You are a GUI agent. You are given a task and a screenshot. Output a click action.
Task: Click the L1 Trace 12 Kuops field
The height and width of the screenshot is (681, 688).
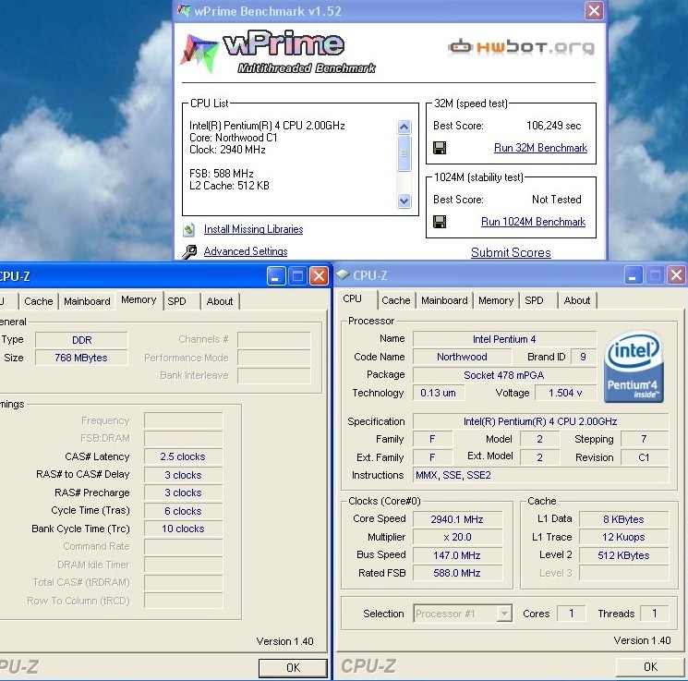tap(623, 537)
